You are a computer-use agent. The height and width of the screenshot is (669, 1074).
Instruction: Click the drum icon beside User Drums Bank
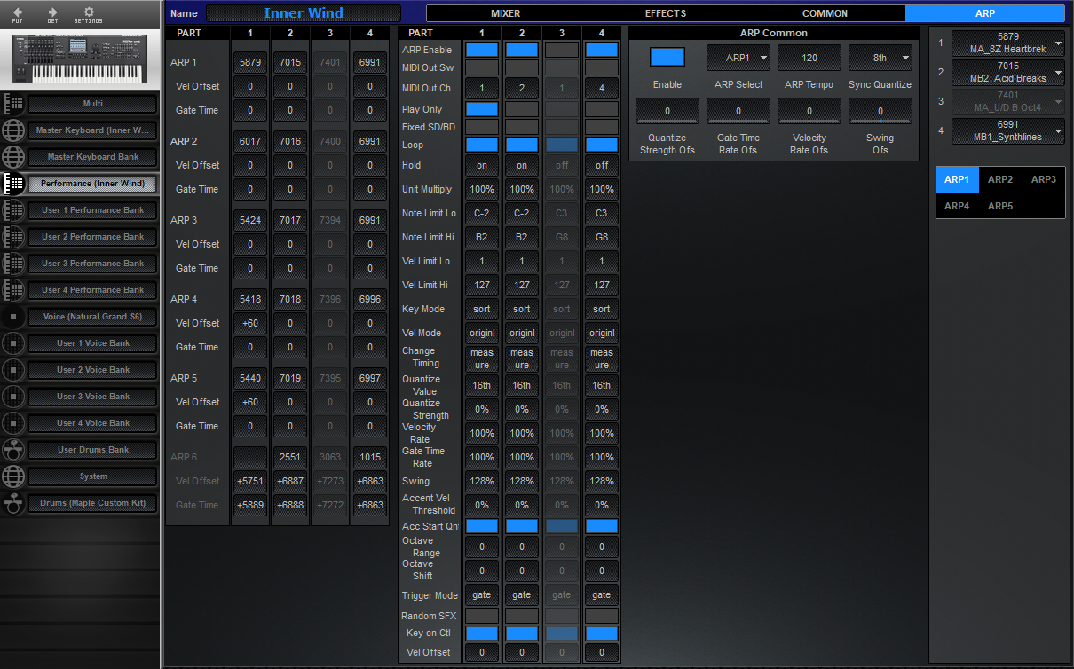tap(13, 450)
